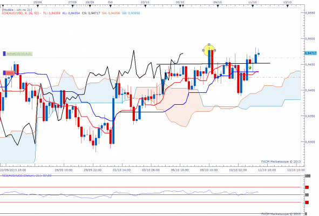Select the Achat(10/10,9,2) order label

[19, 53]
